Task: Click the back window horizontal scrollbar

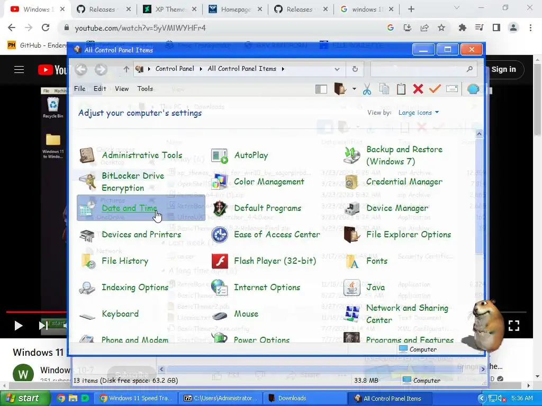Action: [314, 369]
